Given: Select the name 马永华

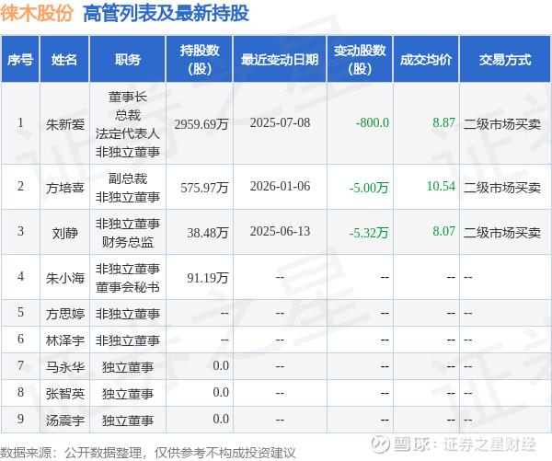Looking at the screenshot, I should click(x=65, y=367).
